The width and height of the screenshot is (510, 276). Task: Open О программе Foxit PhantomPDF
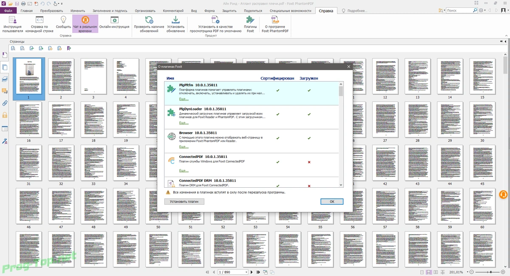click(x=275, y=24)
